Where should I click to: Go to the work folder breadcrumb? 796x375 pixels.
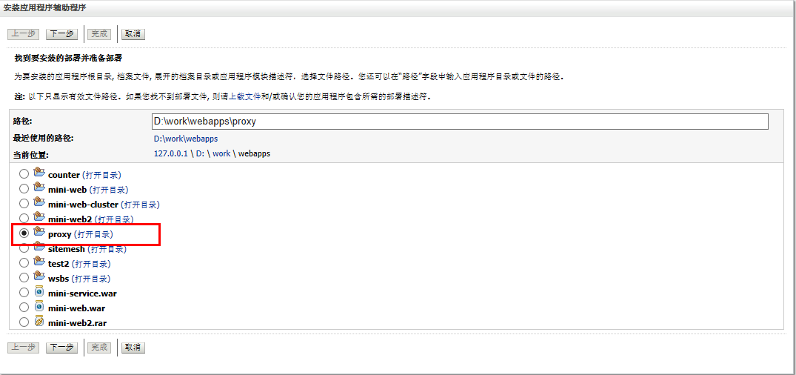(x=221, y=153)
